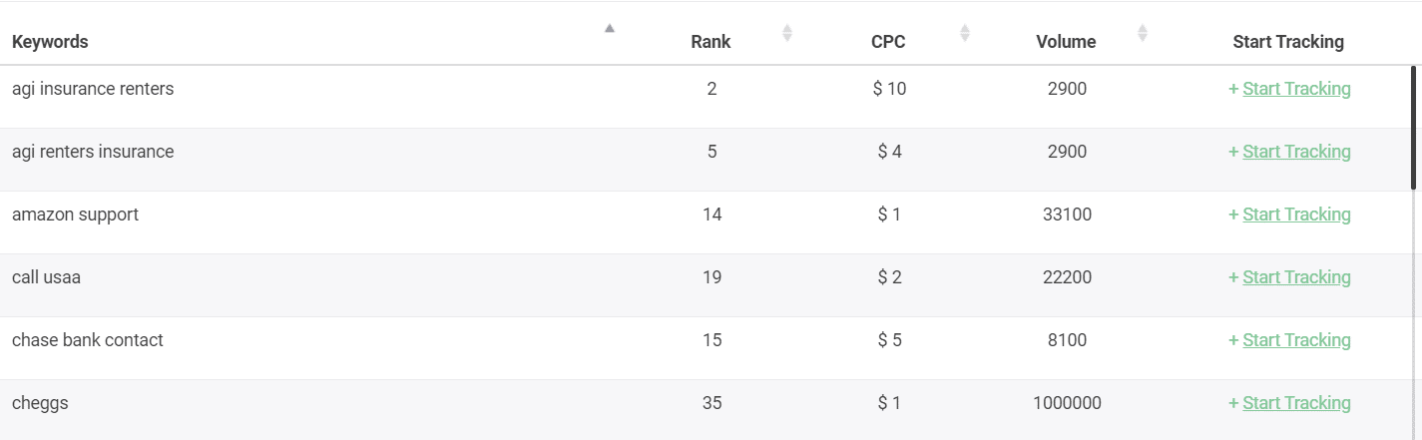Click the CPC column sort arrows
Viewport: 1422px width, 440px height.
pyautogui.click(x=965, y=33)
